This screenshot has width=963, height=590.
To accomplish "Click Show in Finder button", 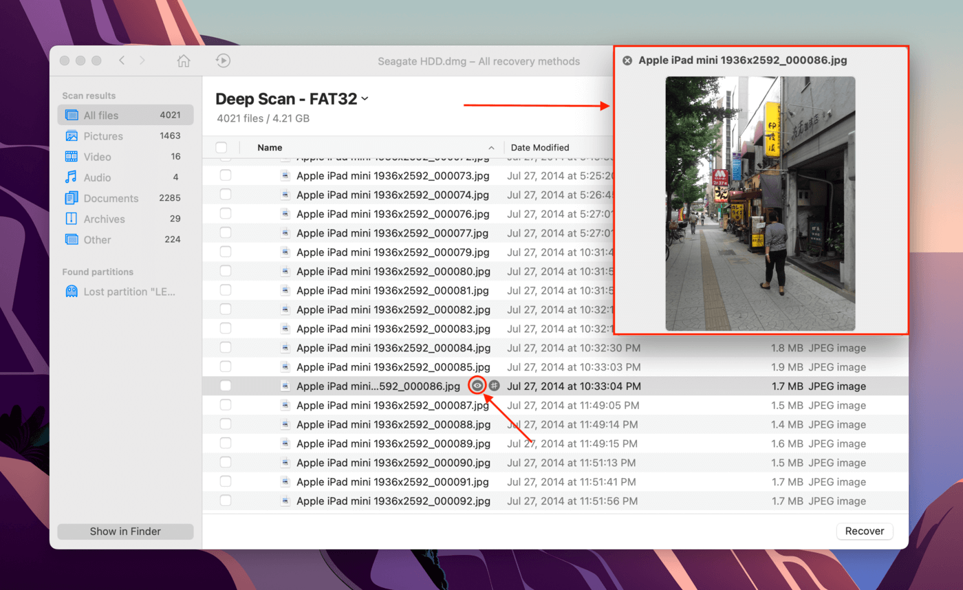I will 125,531.
